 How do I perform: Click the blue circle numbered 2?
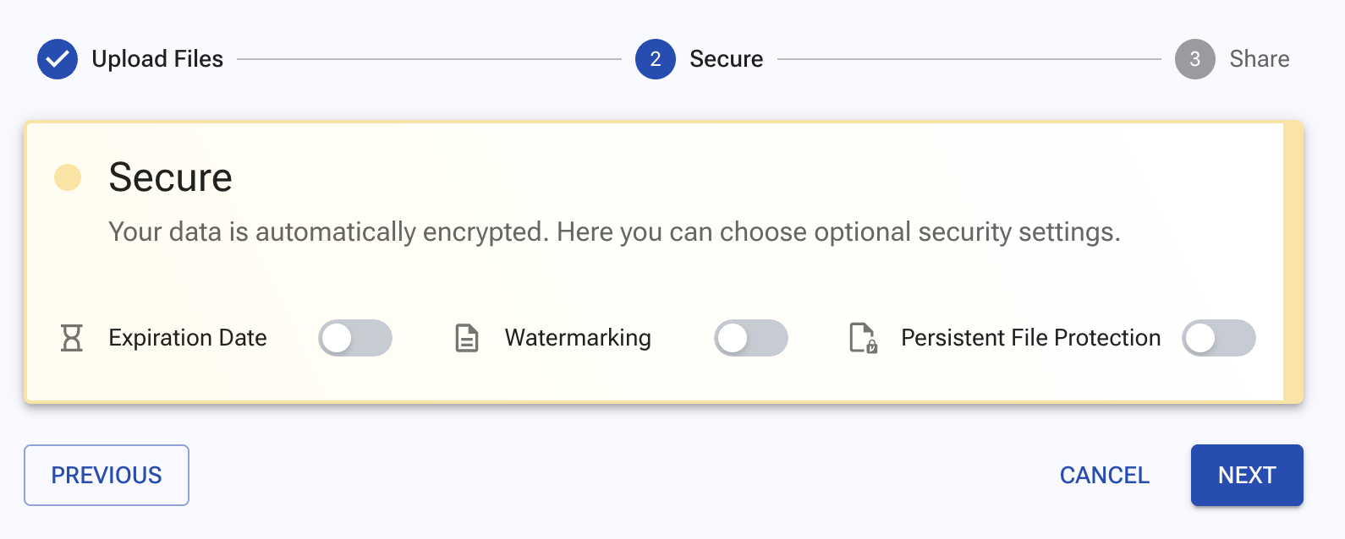(x=654, y=59)
